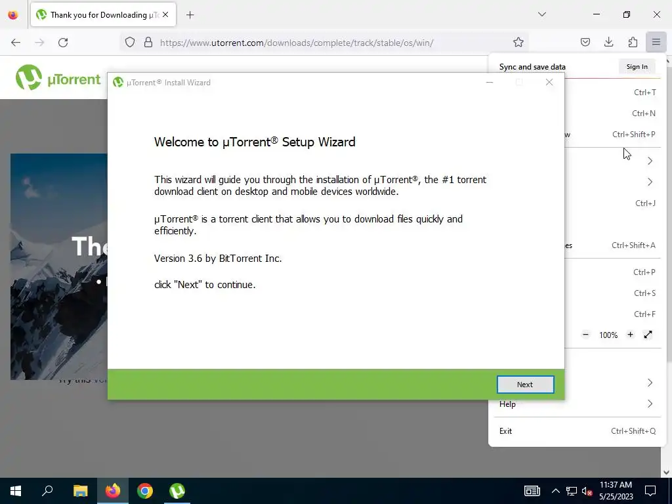The height and width of the screenshot is (504, 672).
Task: Click Sign In in Firefox menu
Action: [x=637, y=67]
